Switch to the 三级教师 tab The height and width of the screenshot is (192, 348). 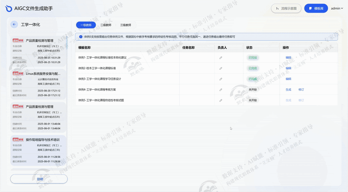[126, 25]
